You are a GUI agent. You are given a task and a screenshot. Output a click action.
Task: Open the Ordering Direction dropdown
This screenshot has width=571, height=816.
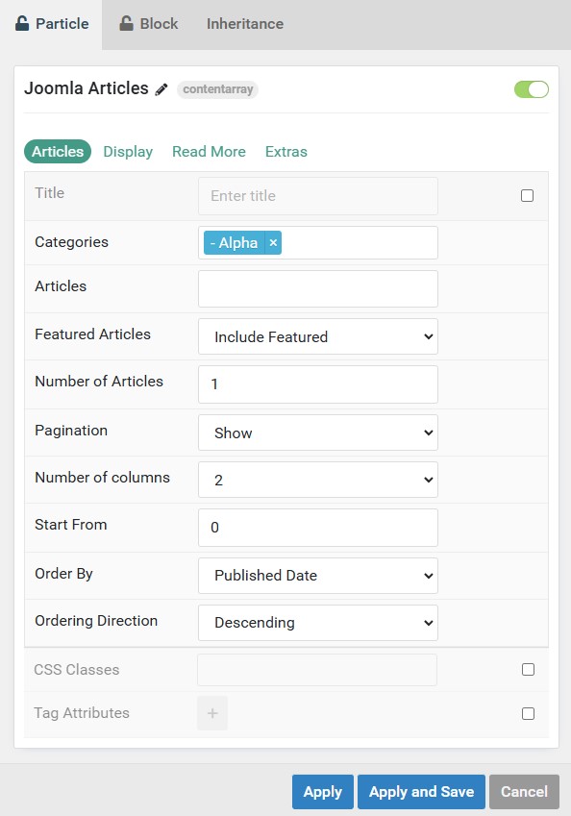tap(318, 623)
